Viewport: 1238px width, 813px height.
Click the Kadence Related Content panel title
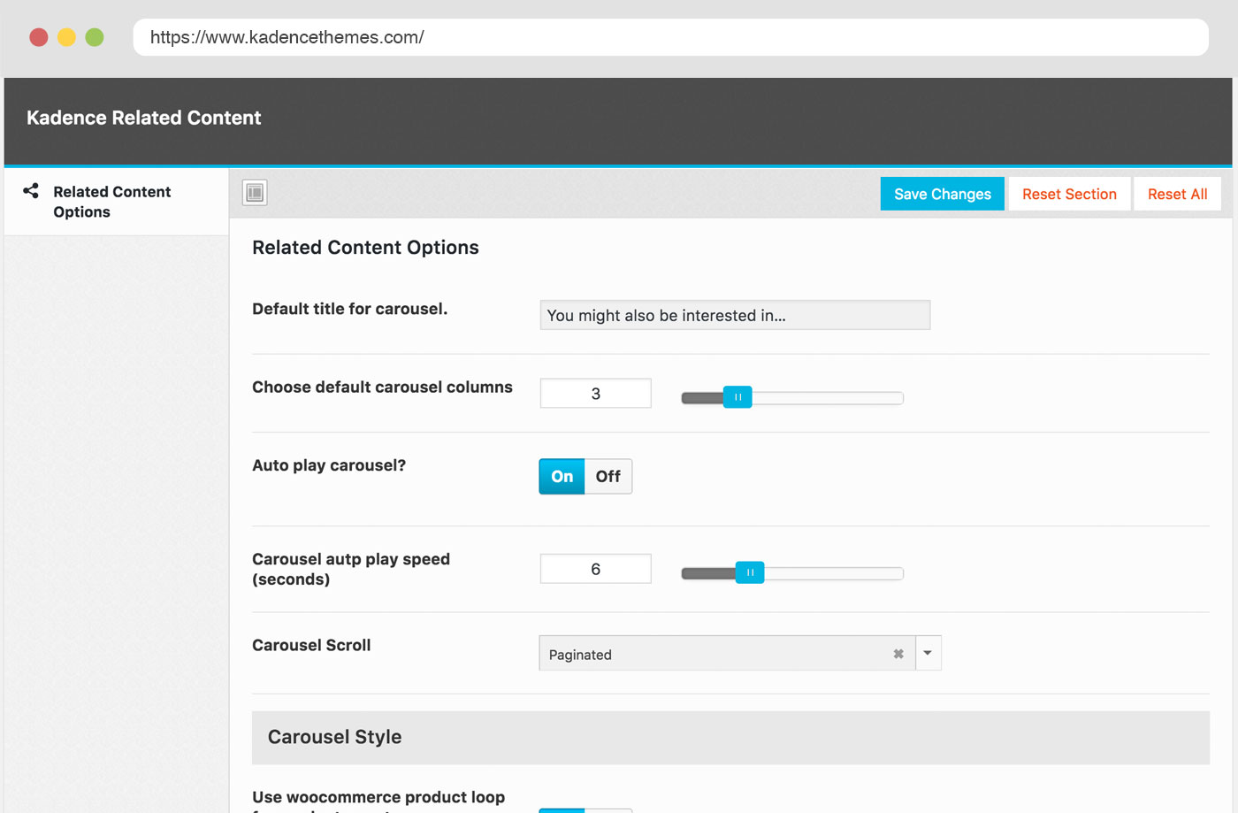click(x=144, y=118)
